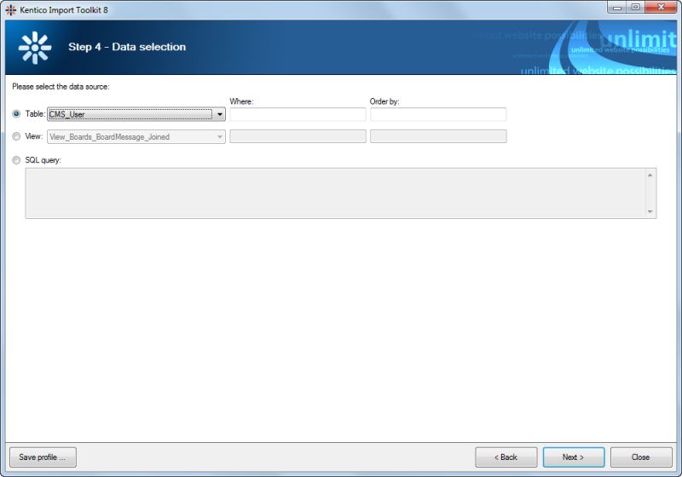Select the View radio button
The height and width of the screenshot is (477, 682).
[16, 136]
